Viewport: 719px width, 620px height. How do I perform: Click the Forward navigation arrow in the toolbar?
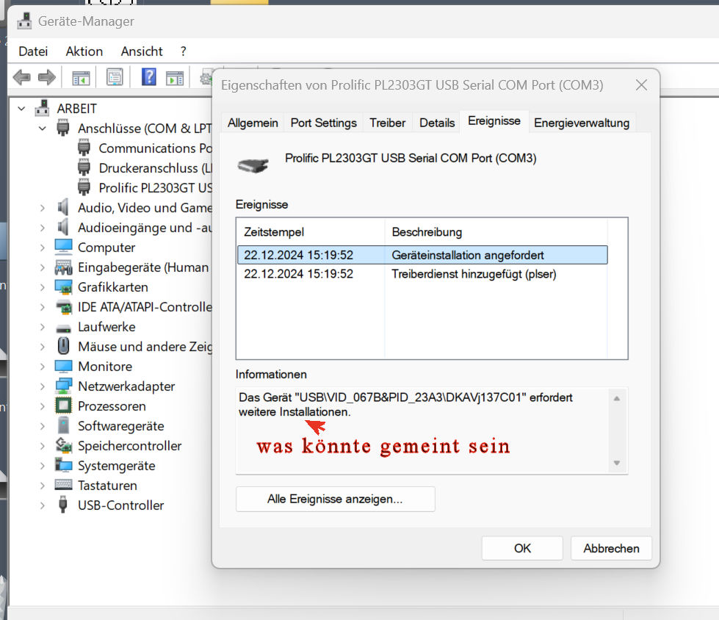click(x=46, y=76)
